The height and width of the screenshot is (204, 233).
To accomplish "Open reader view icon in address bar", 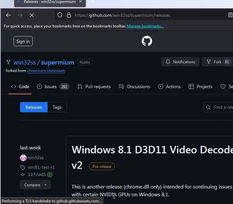I will 230,15.
